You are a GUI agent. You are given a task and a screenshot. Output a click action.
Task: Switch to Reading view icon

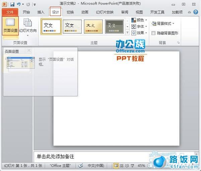tap(127, 166)
